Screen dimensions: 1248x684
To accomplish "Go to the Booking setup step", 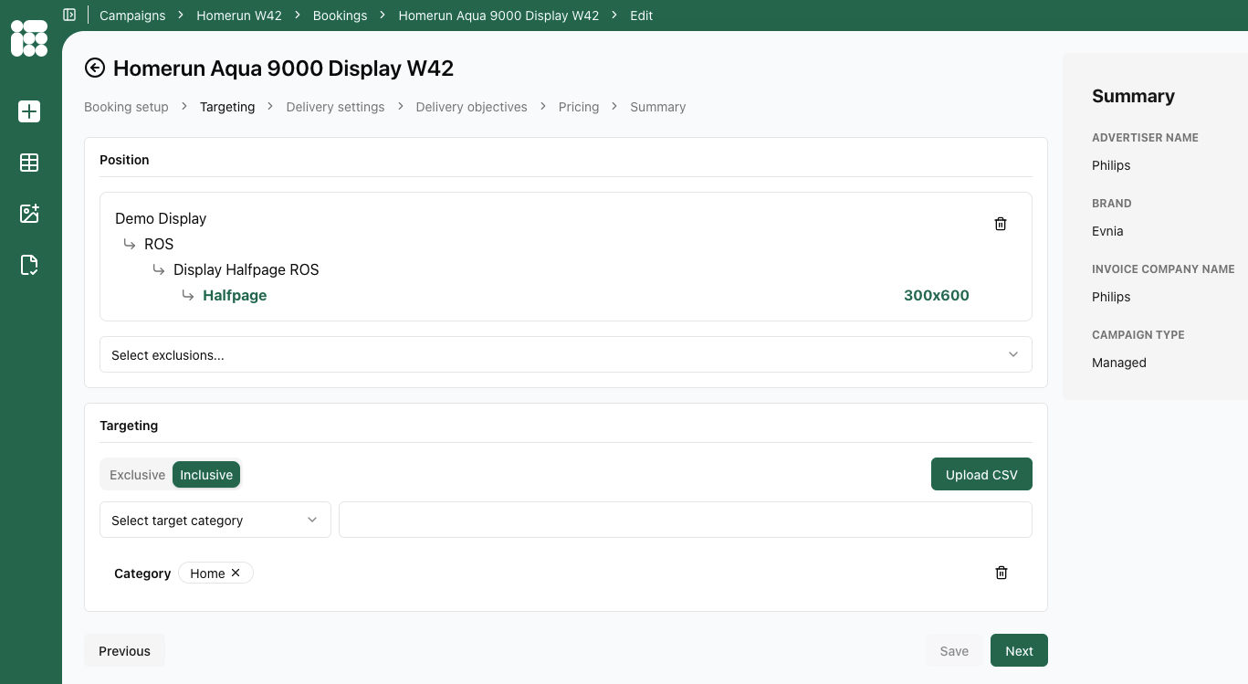I will click(x=126, y=107).
